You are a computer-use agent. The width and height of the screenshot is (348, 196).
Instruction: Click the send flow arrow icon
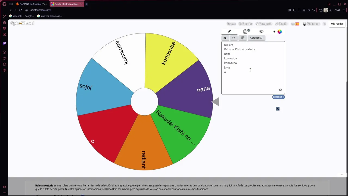[309, 10]
